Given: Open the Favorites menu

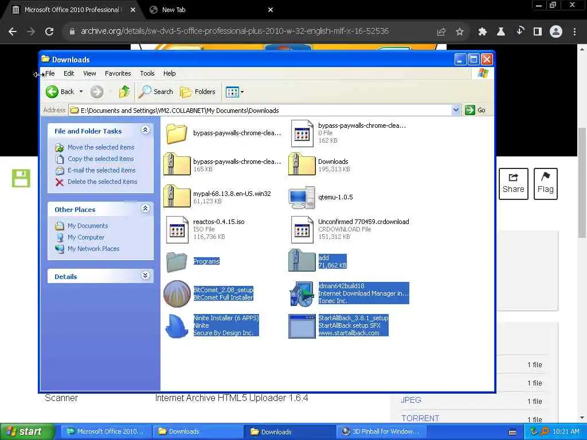Looking at the screenshot, I should coord(118,73).
